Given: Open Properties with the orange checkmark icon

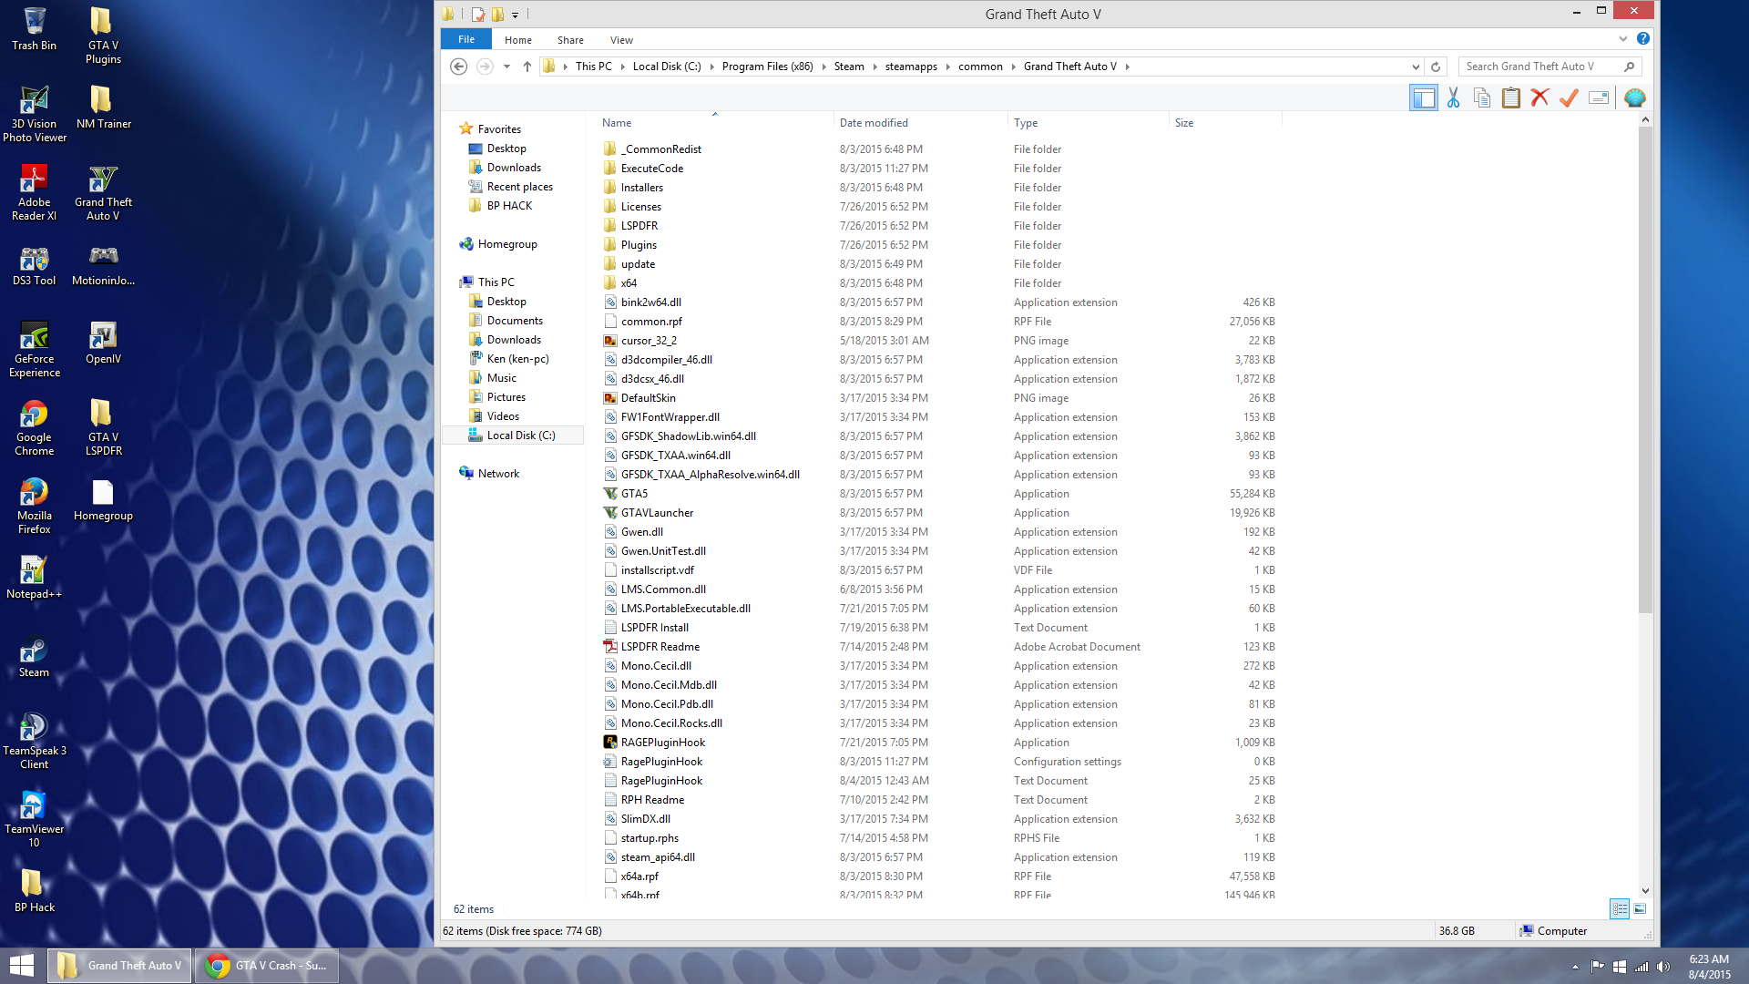Looking at the screenshot, I should [x=1569, y=98].
